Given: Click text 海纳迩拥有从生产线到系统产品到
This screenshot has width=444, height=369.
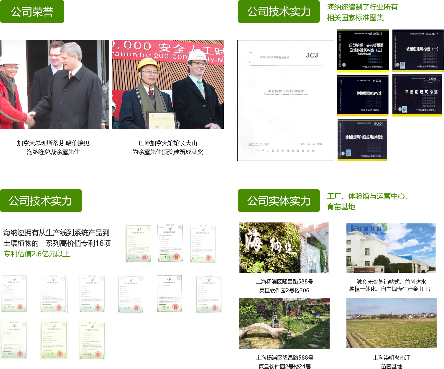Looking at the screenshot, I should (56, 233).
